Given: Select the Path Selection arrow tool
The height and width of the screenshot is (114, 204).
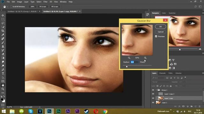Looking at the screenshot, I should pos(3,77).
